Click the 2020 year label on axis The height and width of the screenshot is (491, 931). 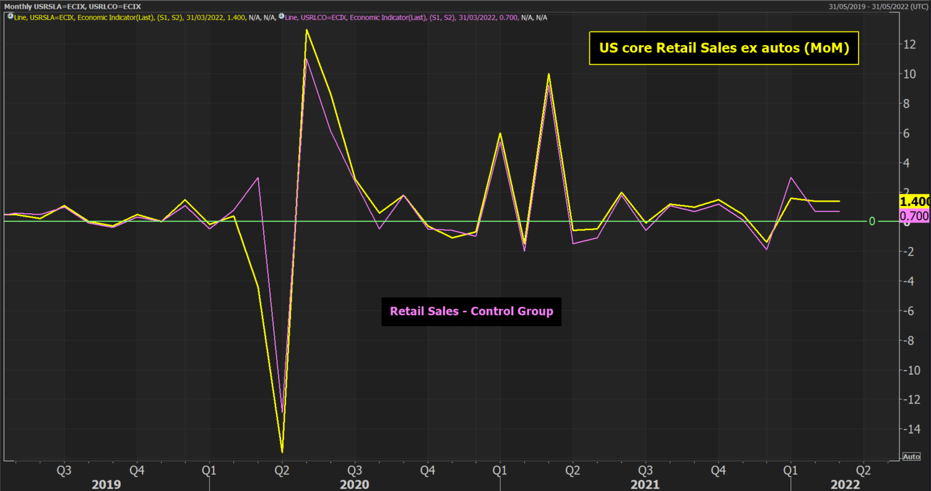(354, 484)
